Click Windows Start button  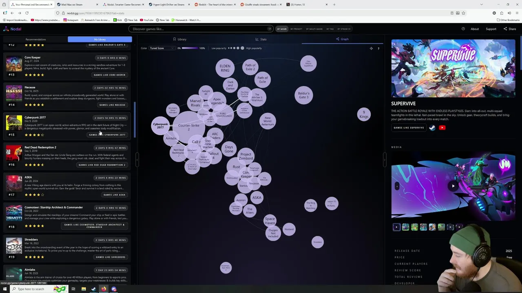coord(5,289)
